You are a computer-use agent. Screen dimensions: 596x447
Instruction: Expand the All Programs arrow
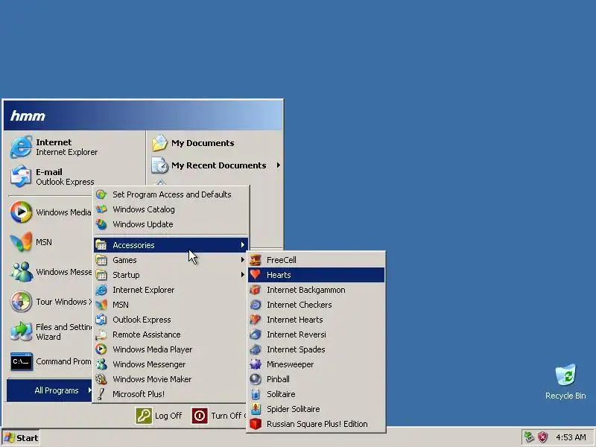pyautogui.click(x=89, y=390)
